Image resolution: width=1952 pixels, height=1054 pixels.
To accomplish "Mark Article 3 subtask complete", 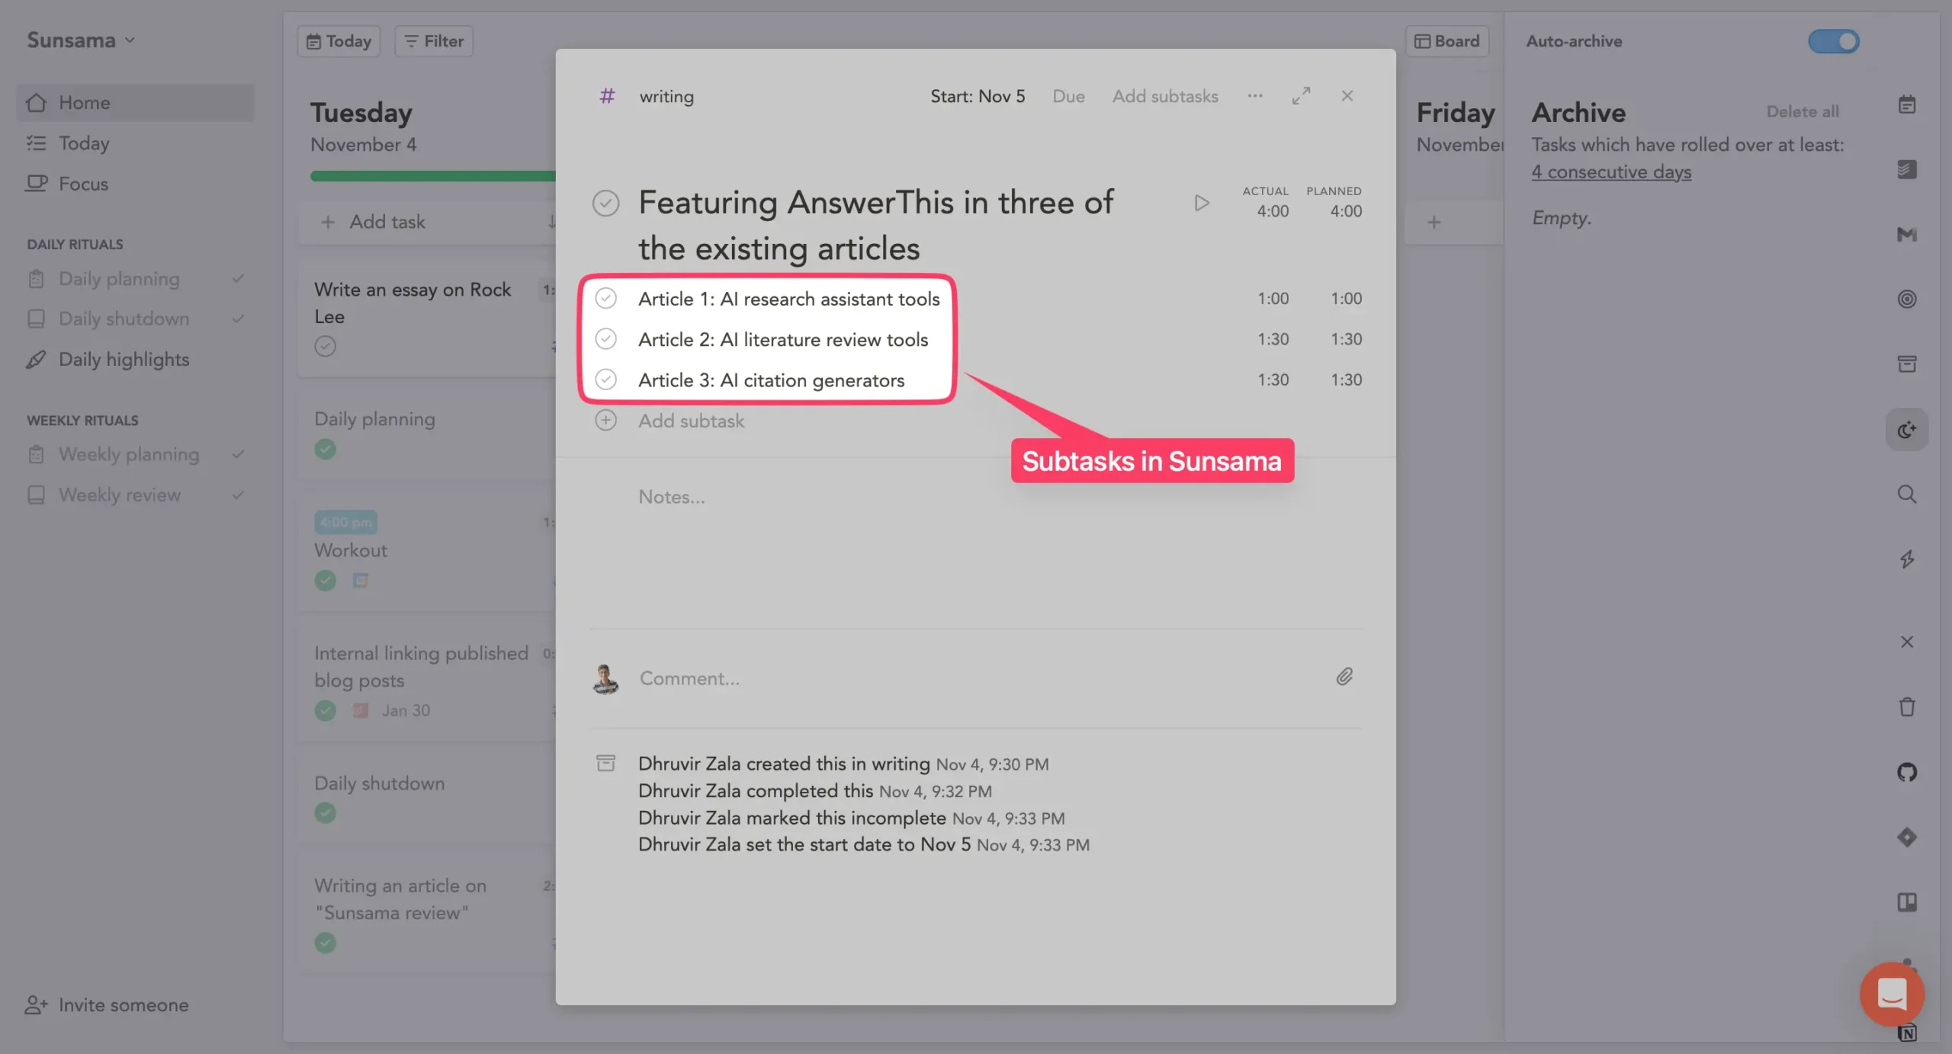I will click(x=606, y=379).
